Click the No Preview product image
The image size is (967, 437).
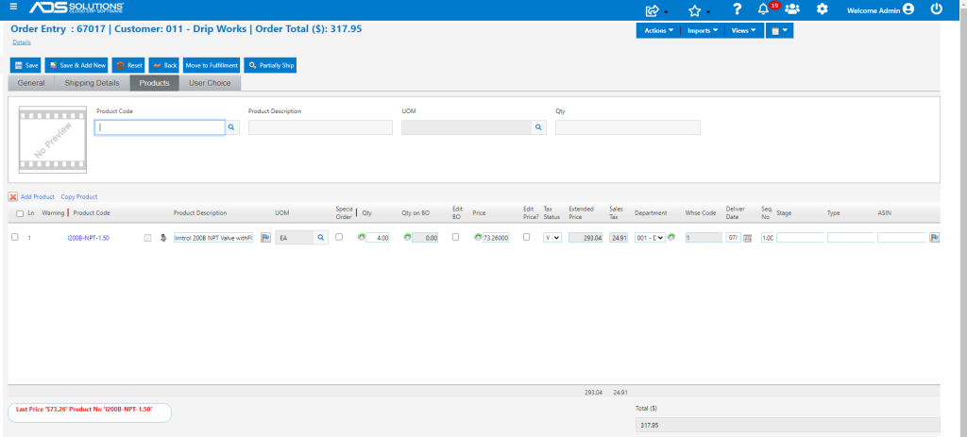click(54, 140)
